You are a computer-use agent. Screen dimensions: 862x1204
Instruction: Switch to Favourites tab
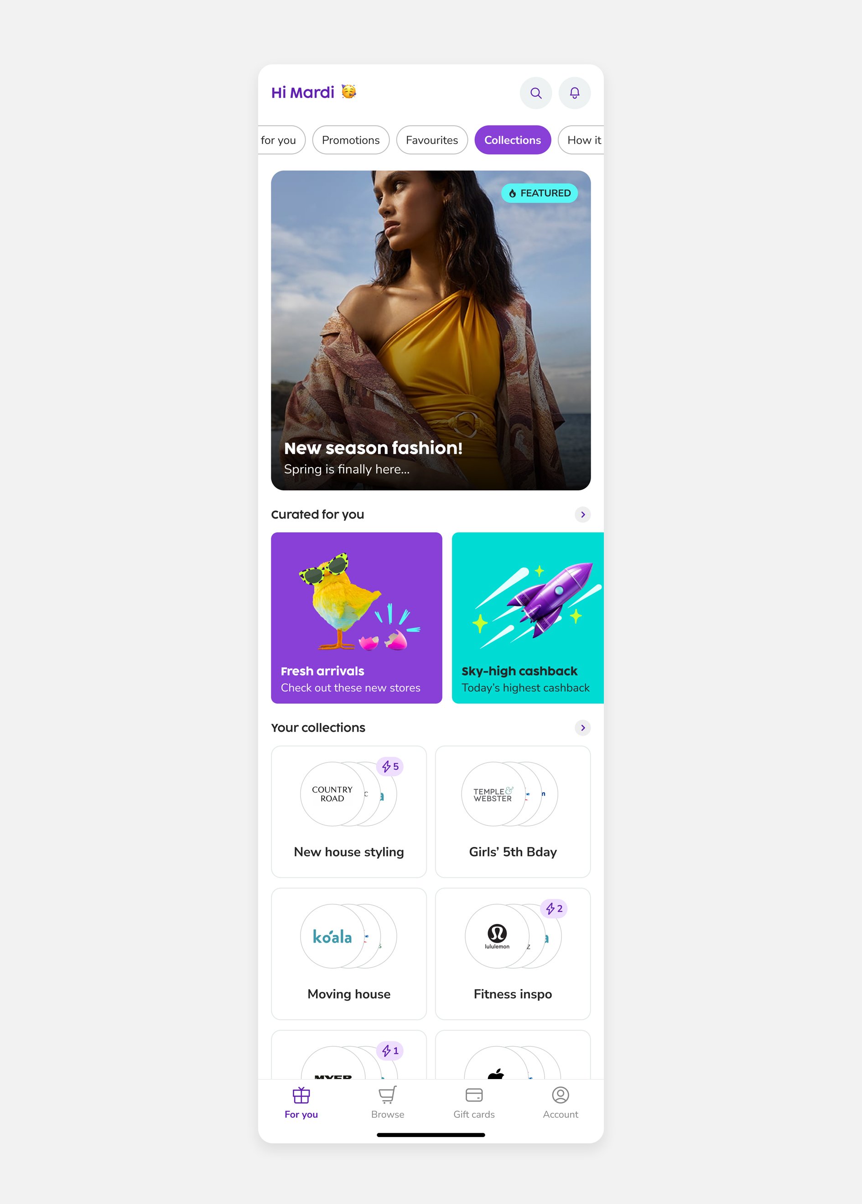(x=432, y=140)
